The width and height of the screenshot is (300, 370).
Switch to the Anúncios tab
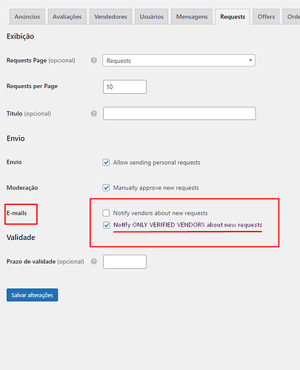tap(27, 16)
